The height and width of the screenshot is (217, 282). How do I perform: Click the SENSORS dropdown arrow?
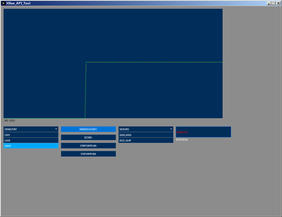click(171, 129)
